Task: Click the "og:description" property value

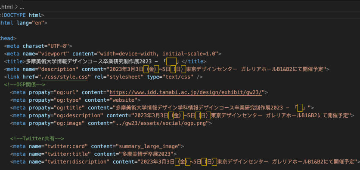Action: click(78, 115)
